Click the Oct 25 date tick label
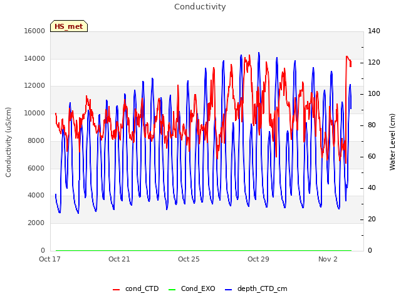 point(189,259)
